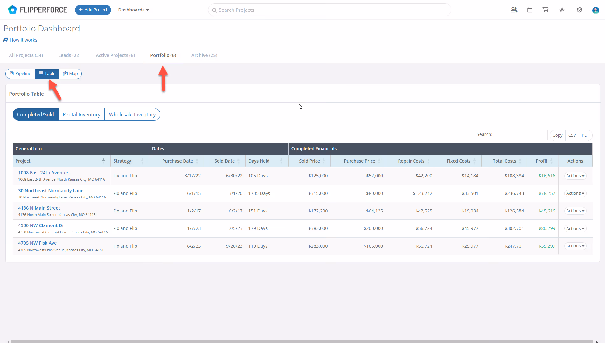This screenshot has width=605, height=343.
Task: Open the Archive (25) tab
Action: tap(204, 55)
